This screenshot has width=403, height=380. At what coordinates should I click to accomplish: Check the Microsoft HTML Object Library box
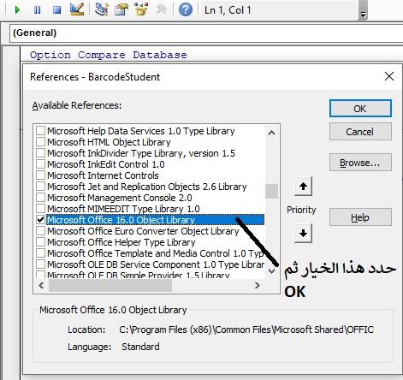click(x=40, y=142)
